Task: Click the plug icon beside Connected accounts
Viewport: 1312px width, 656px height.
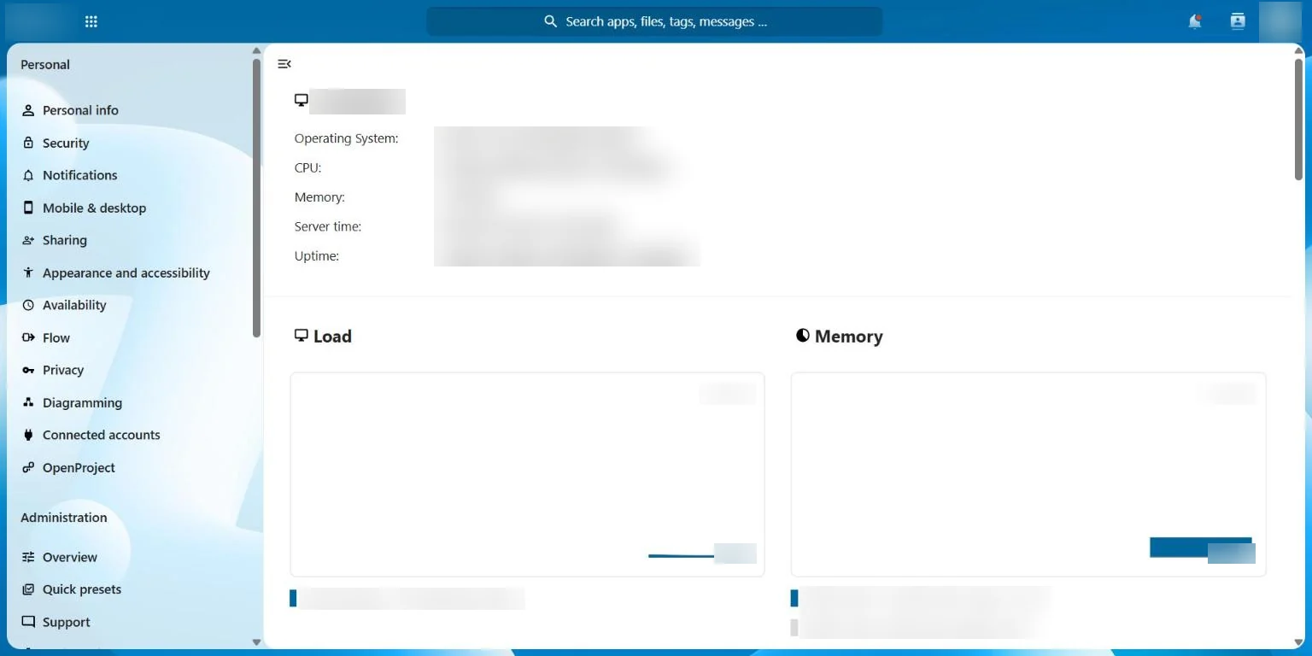Action: [x=28, y=435]
